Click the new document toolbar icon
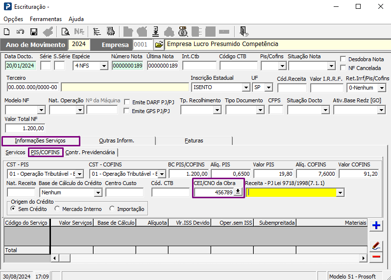Image resolution: width=391 pixels, height=280 pixels. (x=7, y=32)
